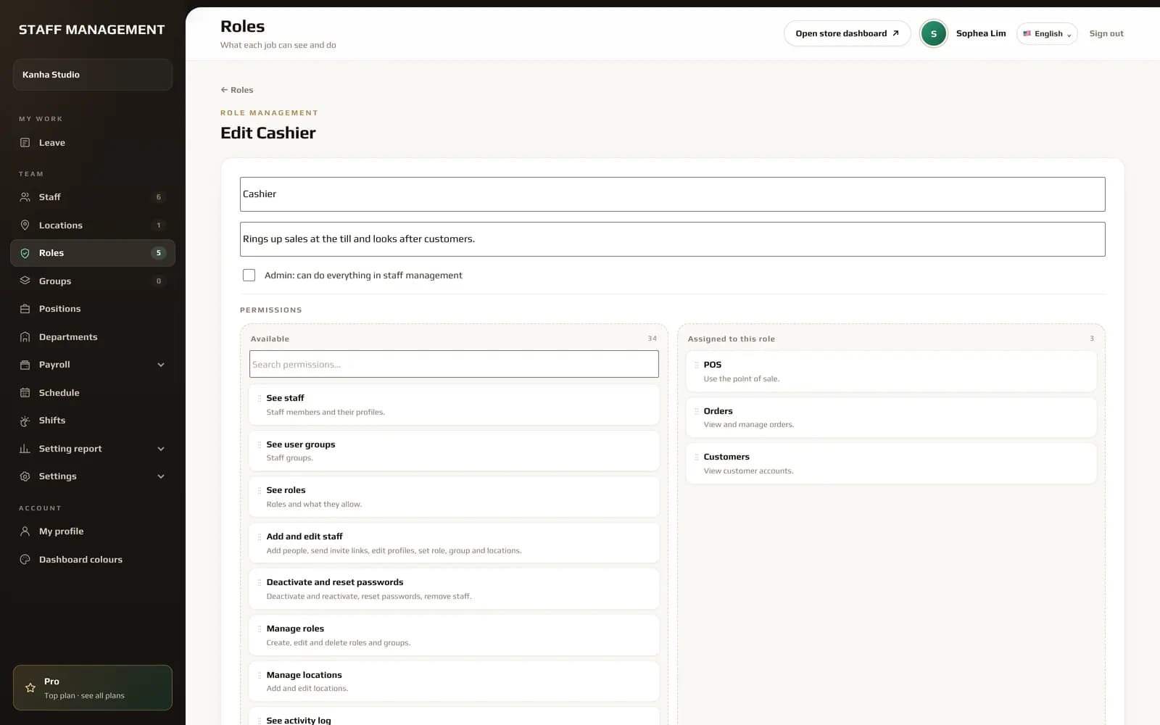1160x725 pixels.
Task: Click the Shifts icon in sidebar
Action: [25, 420]
